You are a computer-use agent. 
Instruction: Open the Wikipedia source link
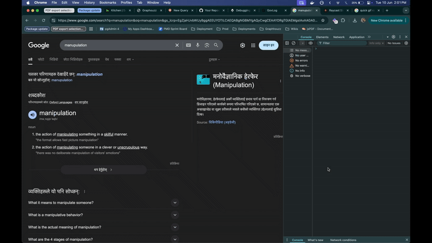coord(222,123)
